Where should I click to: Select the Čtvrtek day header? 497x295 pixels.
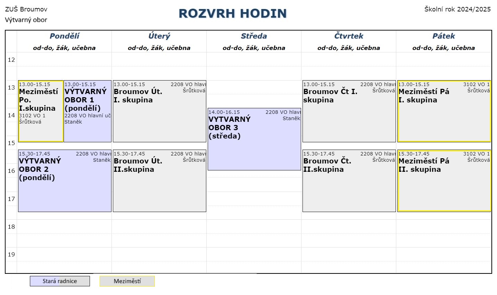[x=349, y=36]
